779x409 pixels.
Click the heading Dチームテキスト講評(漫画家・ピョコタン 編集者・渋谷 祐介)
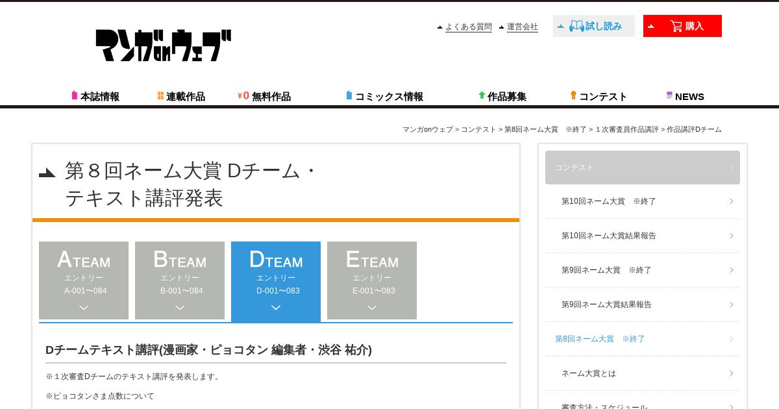pyautogui.click(x=208, y=350)
